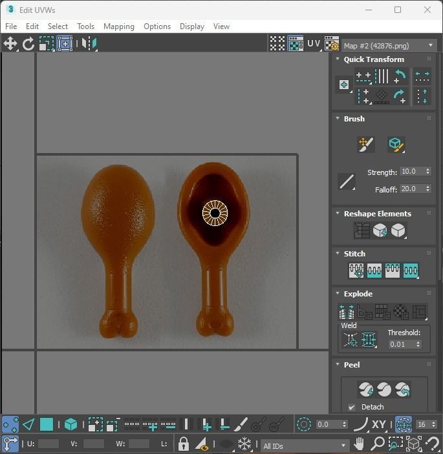443x454 pixels.
Task: Click Straighten Selection in Reshape Elements
Action: [x=362, y=231]
